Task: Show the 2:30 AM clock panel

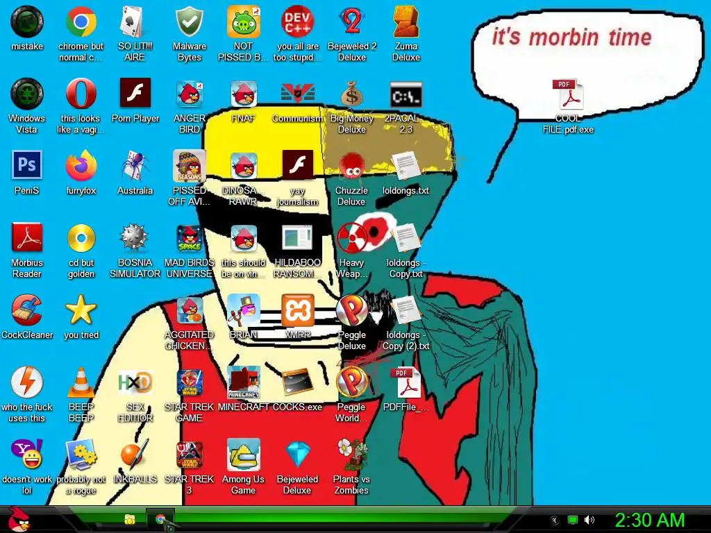Action: coord(649,520)
